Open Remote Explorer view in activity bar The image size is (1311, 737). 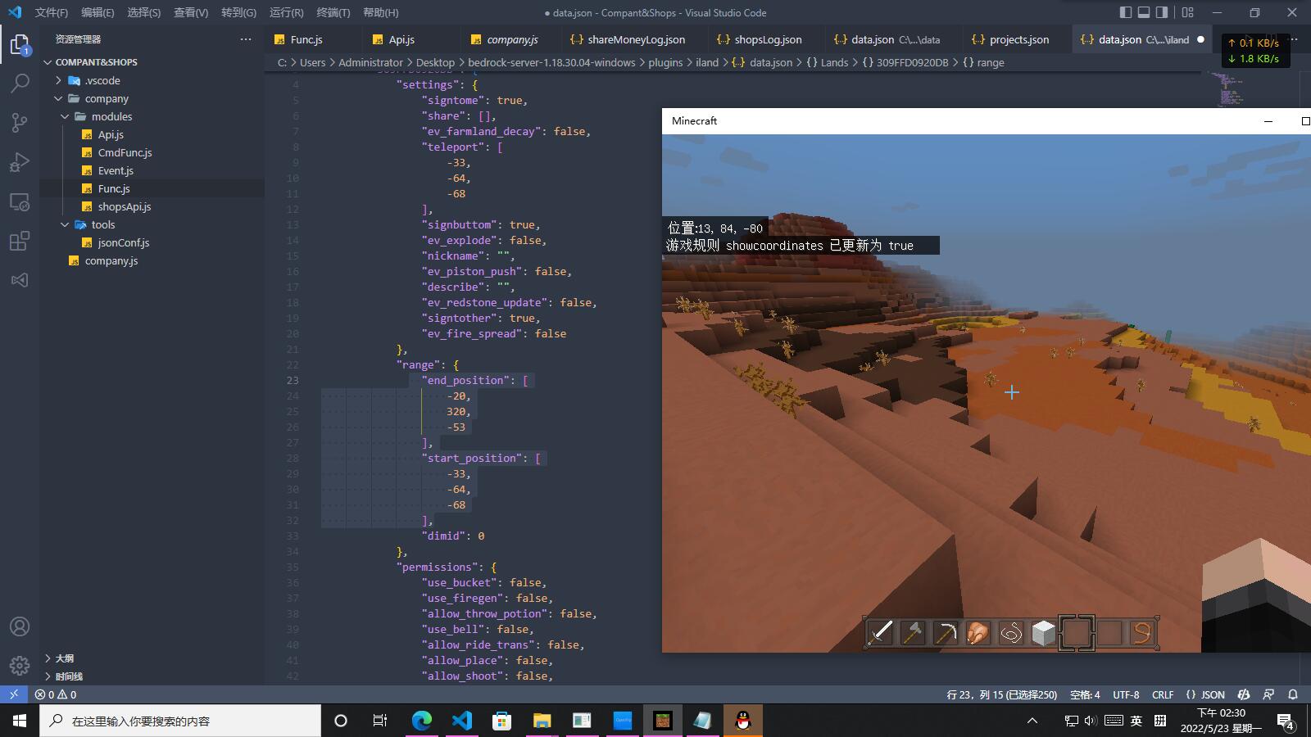pos(20,201)
